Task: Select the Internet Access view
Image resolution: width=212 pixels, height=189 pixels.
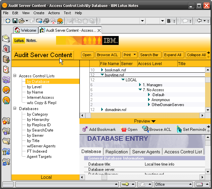Action: [41, 97]
